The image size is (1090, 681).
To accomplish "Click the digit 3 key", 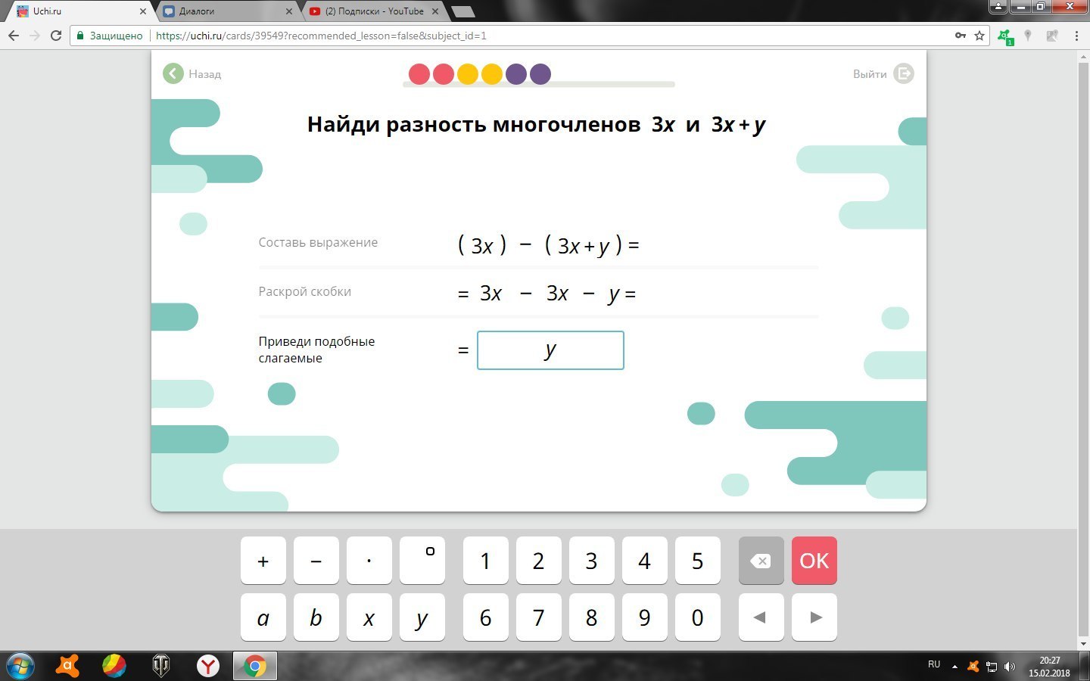I will [x=592, y=561].
